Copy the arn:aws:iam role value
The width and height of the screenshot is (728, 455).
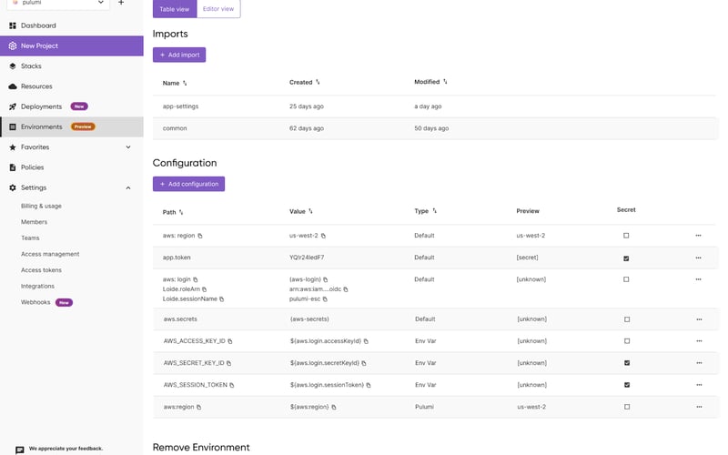pyautogui.click(x=346, y=289)
